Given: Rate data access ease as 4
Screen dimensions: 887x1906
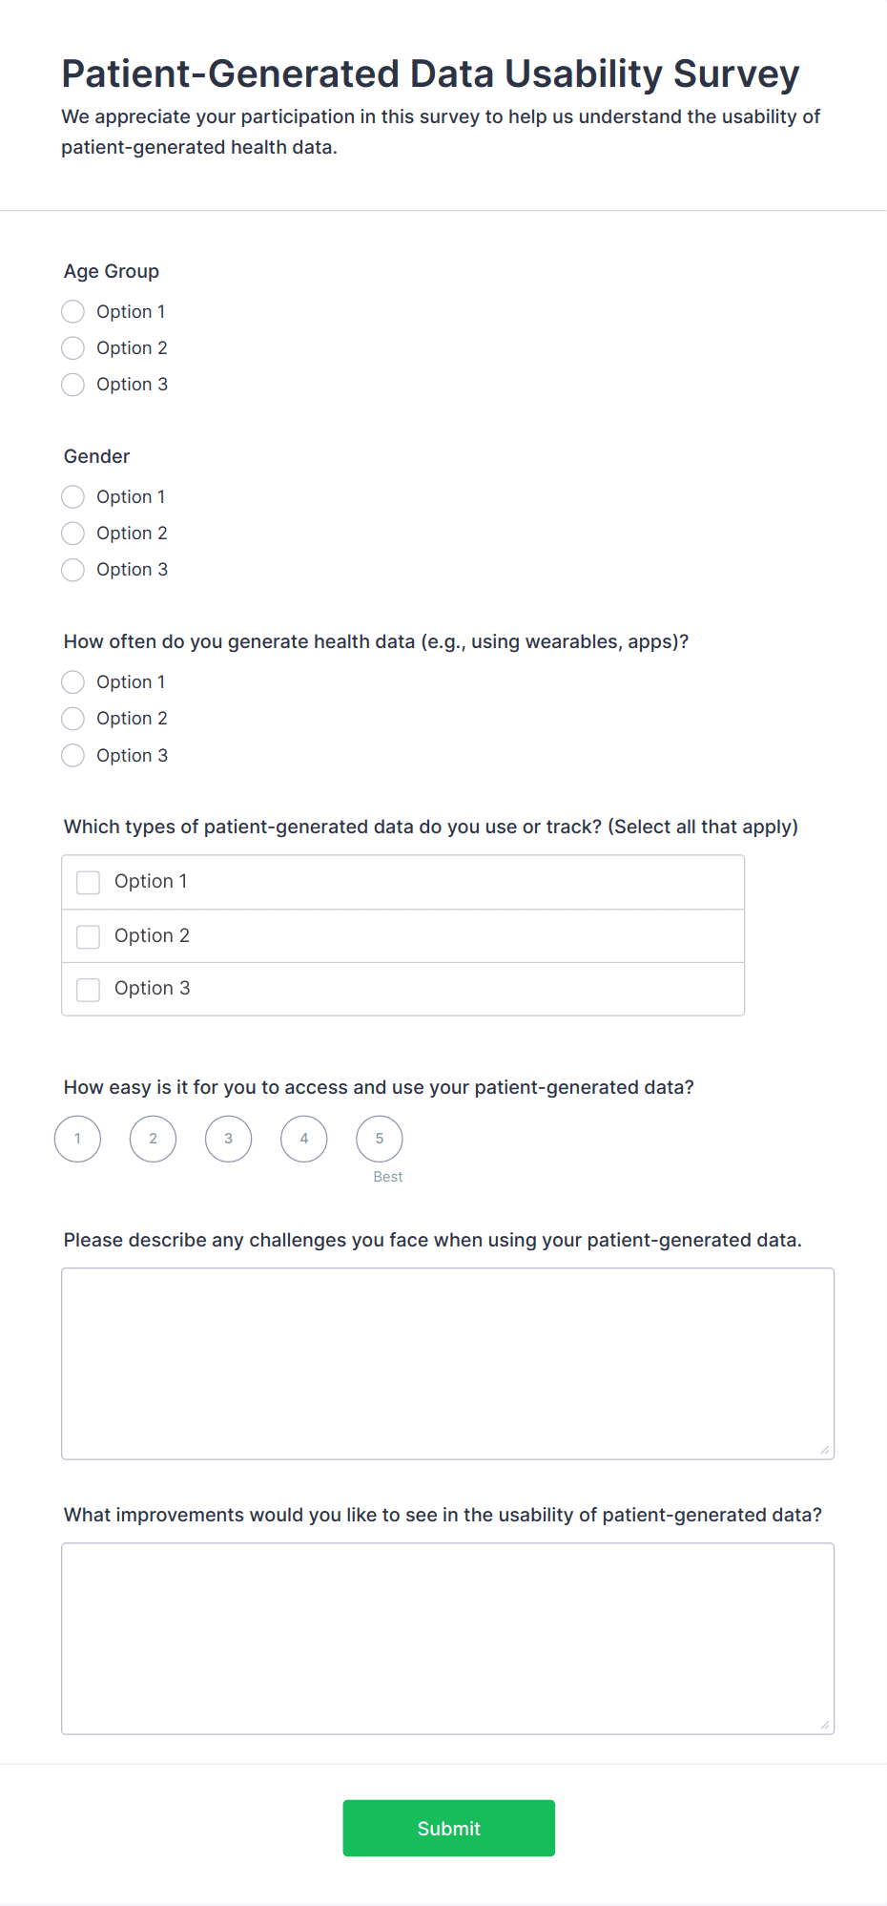Looking at the screenshot, I should [x=303, y=1138].
